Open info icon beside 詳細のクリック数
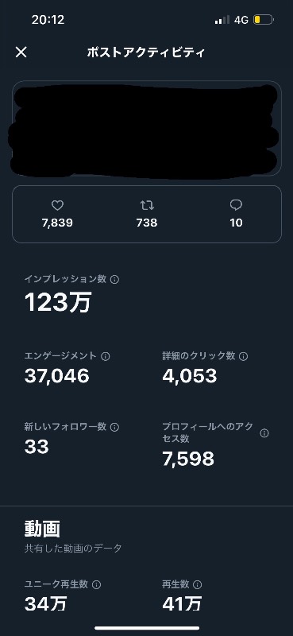293x636 pixels. [243, 356]
